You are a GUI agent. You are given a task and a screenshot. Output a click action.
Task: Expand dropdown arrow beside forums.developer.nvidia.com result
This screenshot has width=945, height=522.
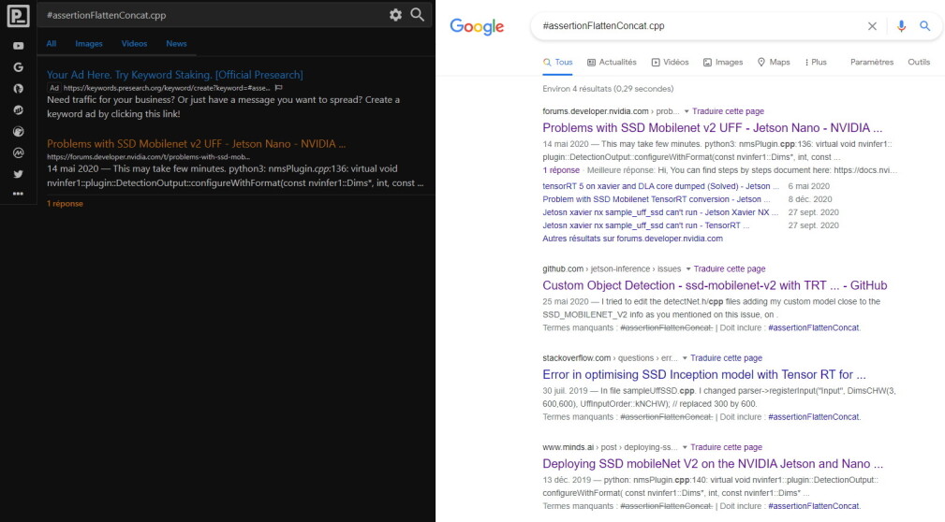[x=687, y=111]
